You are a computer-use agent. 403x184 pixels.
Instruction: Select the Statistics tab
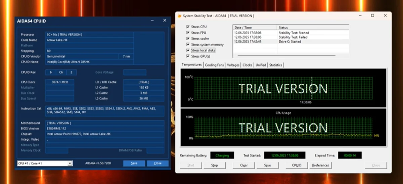coord(276,65)
